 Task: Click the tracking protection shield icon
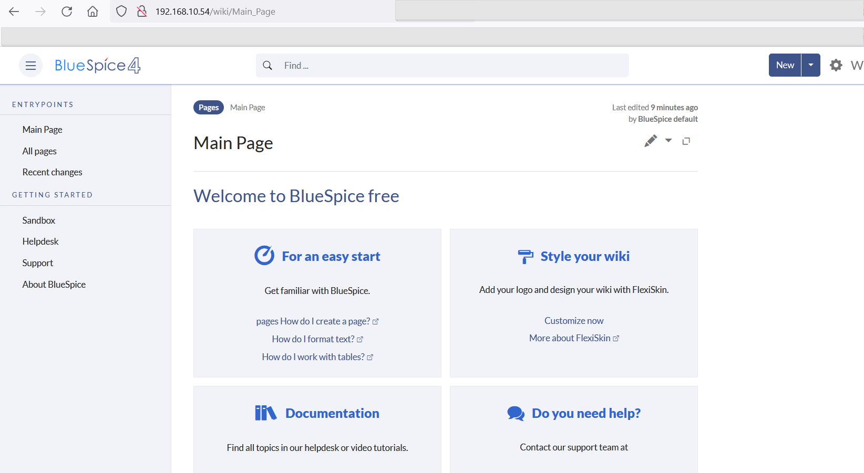pos(121,12)
